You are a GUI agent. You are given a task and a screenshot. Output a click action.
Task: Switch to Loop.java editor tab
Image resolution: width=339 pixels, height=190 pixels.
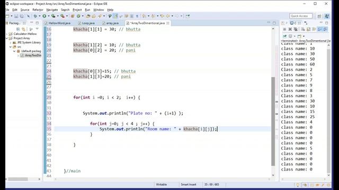pyautogui.click(x=88, y=23)
